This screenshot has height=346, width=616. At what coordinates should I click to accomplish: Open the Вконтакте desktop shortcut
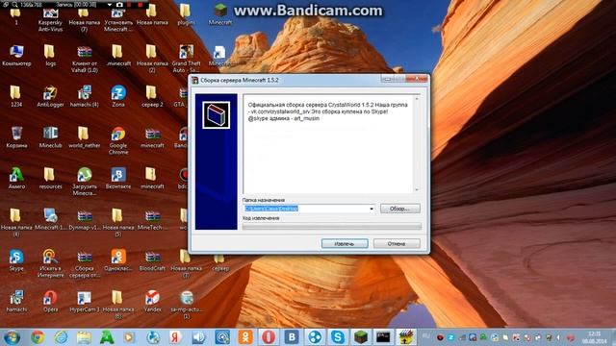tap(118, 178)
